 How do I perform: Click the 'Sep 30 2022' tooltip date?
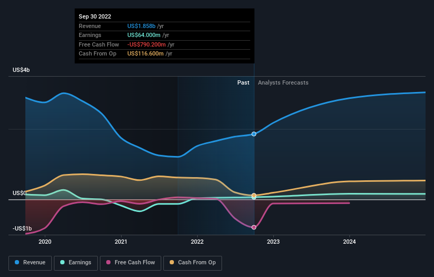(x=95, y=16)
